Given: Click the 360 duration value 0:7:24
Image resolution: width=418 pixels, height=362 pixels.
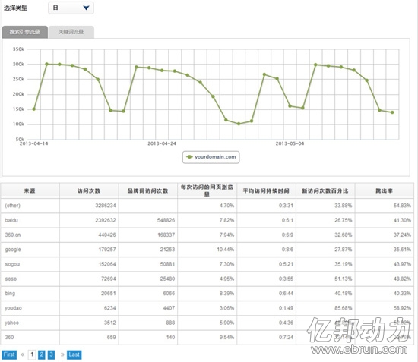Looking at the screenshot, I should coord(286,337).
